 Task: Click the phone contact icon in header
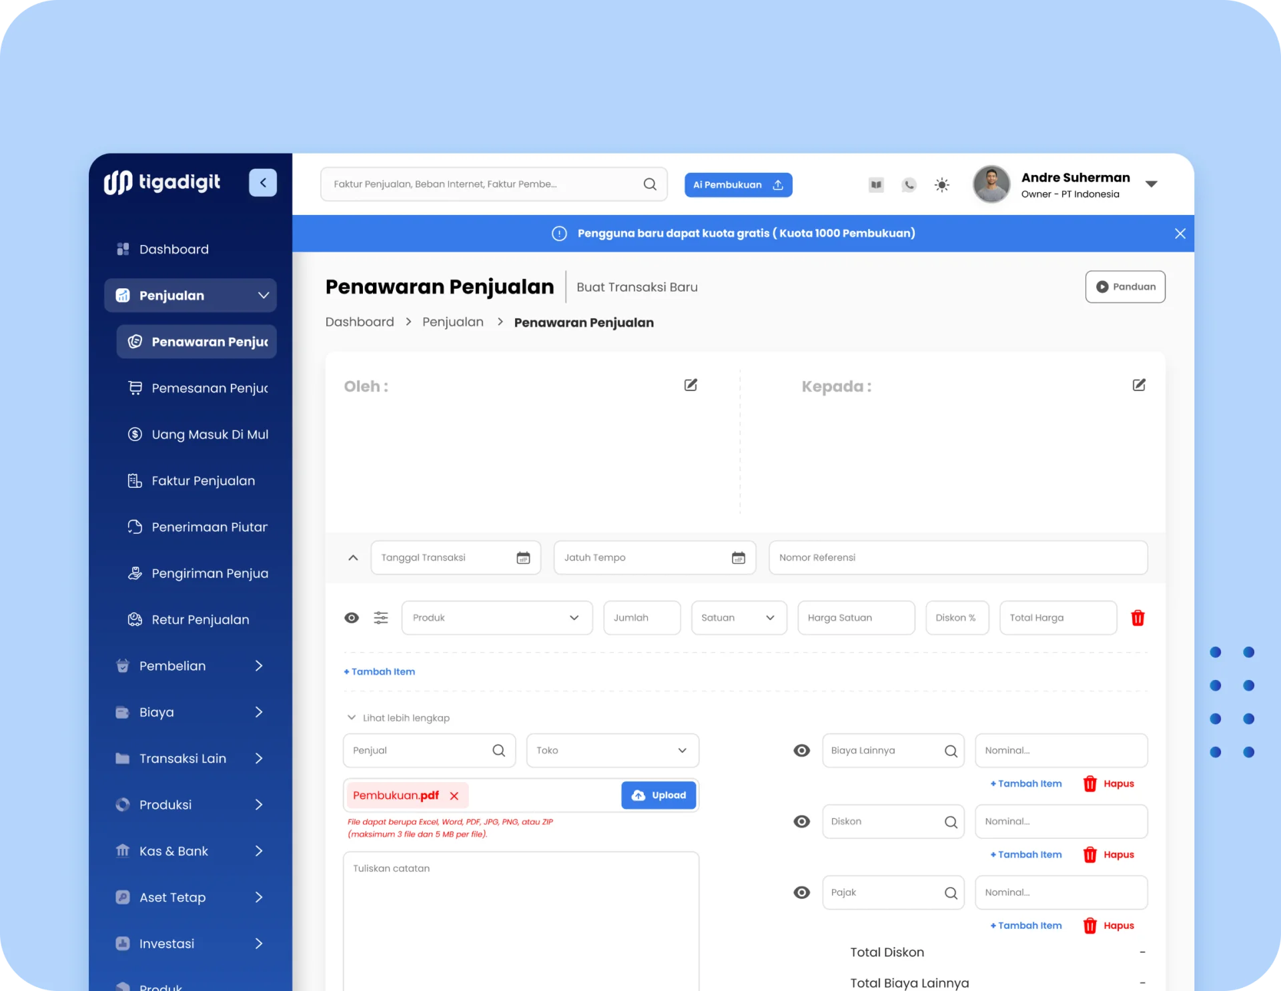pos(909,185)
